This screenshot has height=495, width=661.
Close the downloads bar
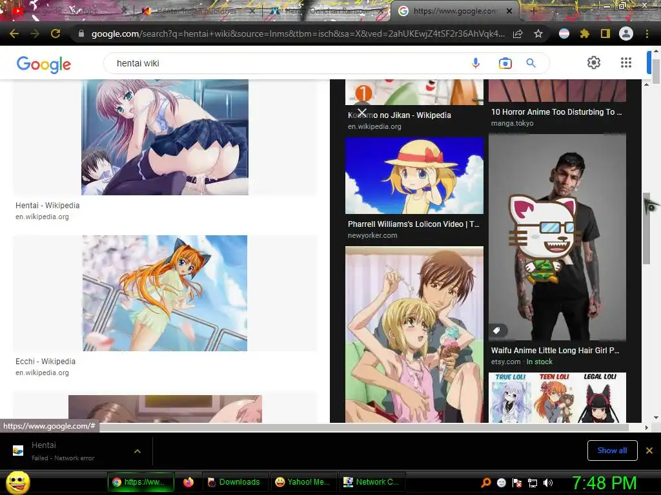point(649,451)
